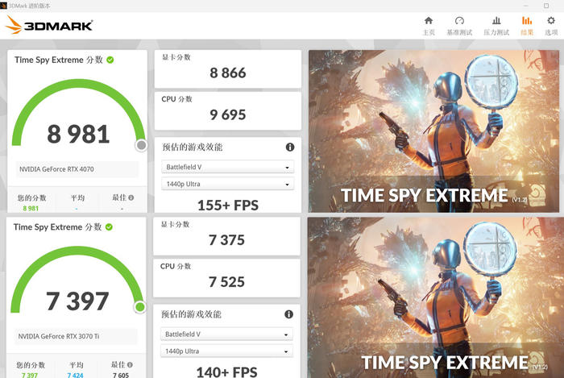The image size is (564, 378).
Task: Click the info icon beside best score in 3070 Ti panel
Action: click(130, 364)
